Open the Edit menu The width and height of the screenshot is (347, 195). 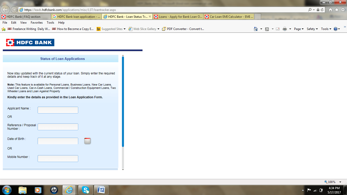14,23
